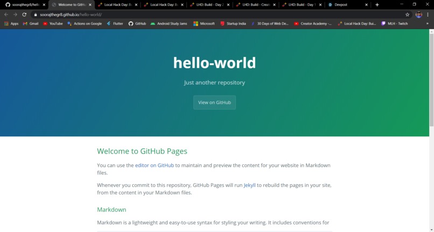Viewport: 434px width, 232px height.
Task: Close the LHD: Build - Day 2 tab
Action: coord(228,5)
